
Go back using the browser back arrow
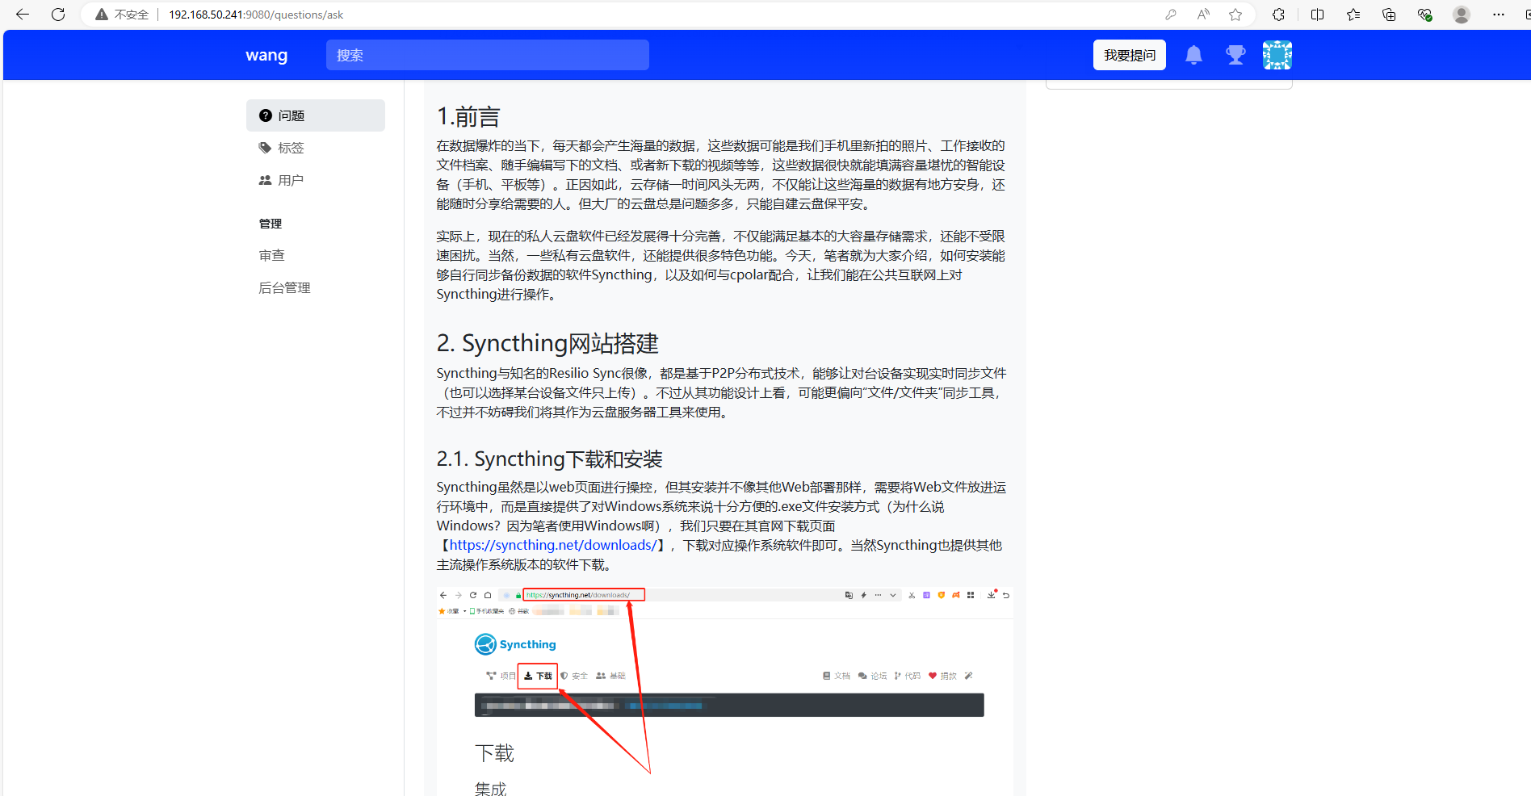click(x=23, y=15)
